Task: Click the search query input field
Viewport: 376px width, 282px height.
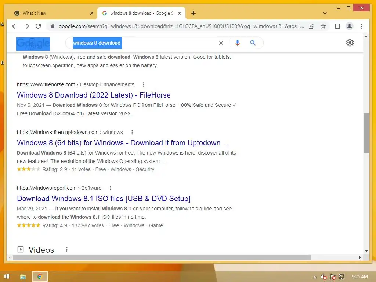Action: click(x=144, y=43)
